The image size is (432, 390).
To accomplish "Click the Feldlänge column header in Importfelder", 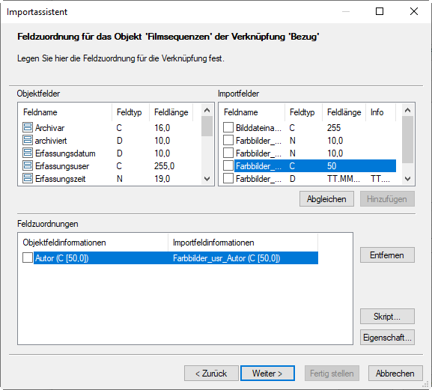I will click(x=344, y=112).
